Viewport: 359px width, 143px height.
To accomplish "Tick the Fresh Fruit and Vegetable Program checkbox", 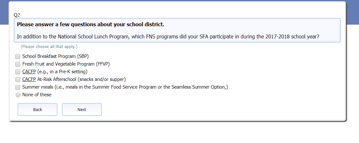I will [x=18, y=64].
